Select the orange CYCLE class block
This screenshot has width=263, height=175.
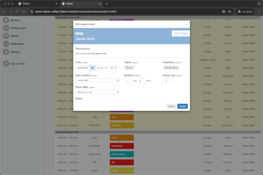pos(122,138)
